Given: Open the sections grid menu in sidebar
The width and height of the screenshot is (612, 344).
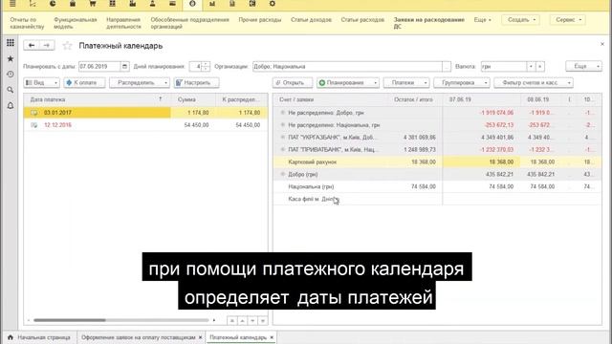Looking at the screenshot, I should (x=11, y=43).
